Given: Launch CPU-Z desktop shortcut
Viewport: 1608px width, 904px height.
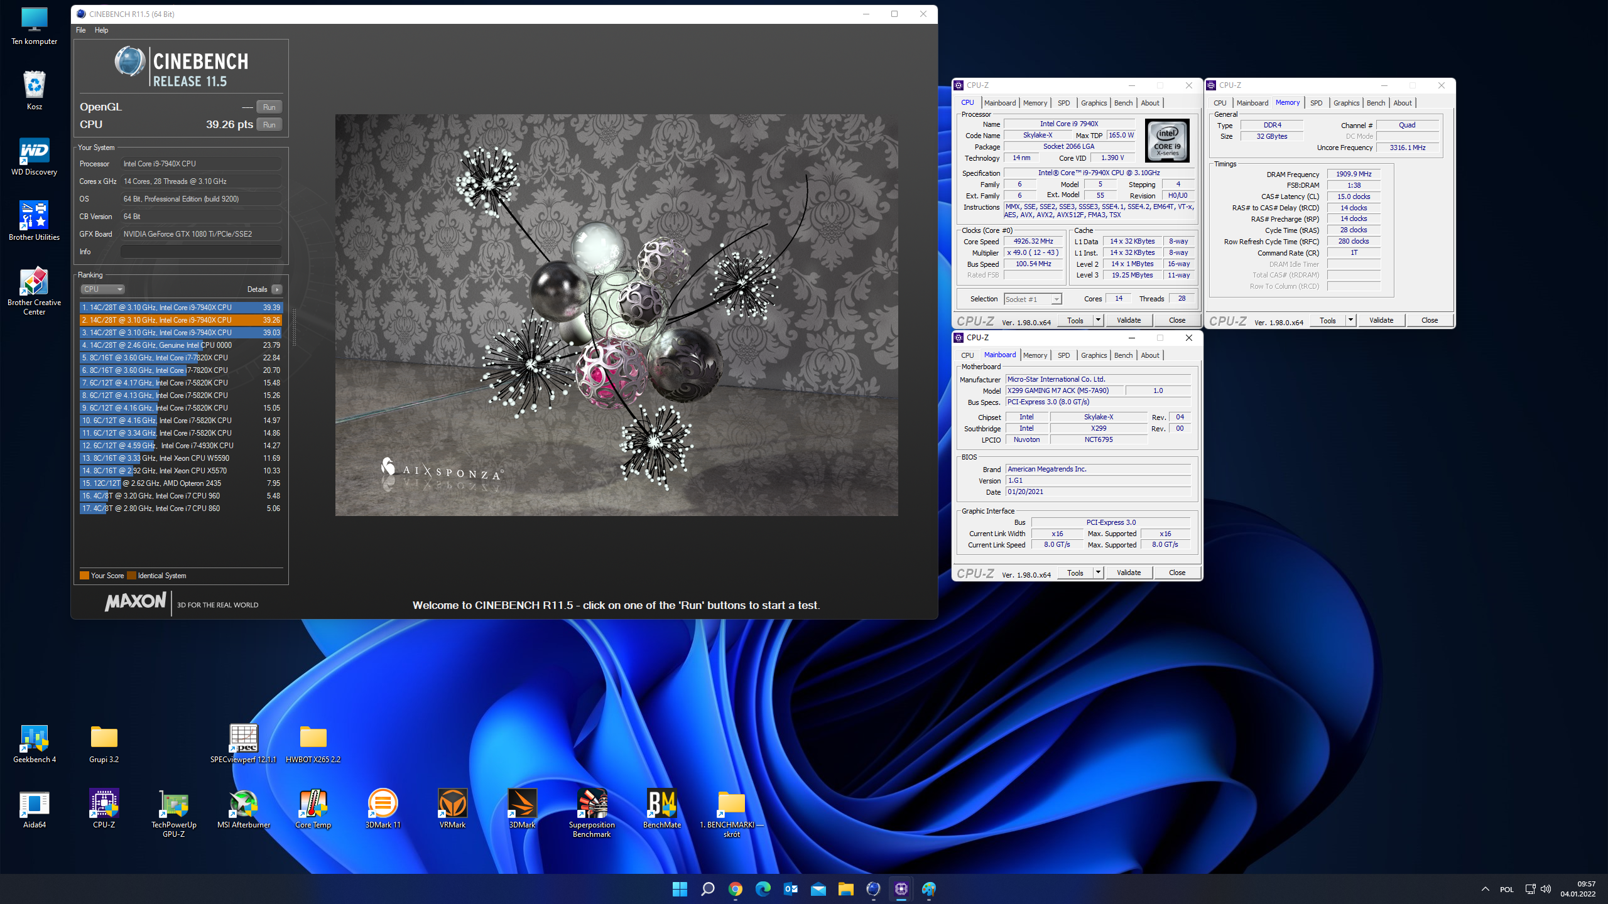Looking at the screenshot, I should click(104, 810).
